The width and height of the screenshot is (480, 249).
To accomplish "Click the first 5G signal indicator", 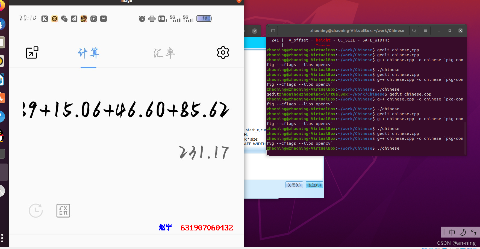I will point(175,19).
